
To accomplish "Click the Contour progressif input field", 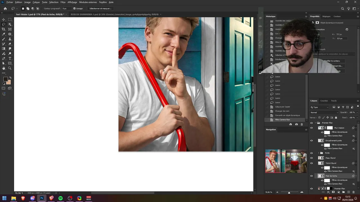I will tap(66, 8).
